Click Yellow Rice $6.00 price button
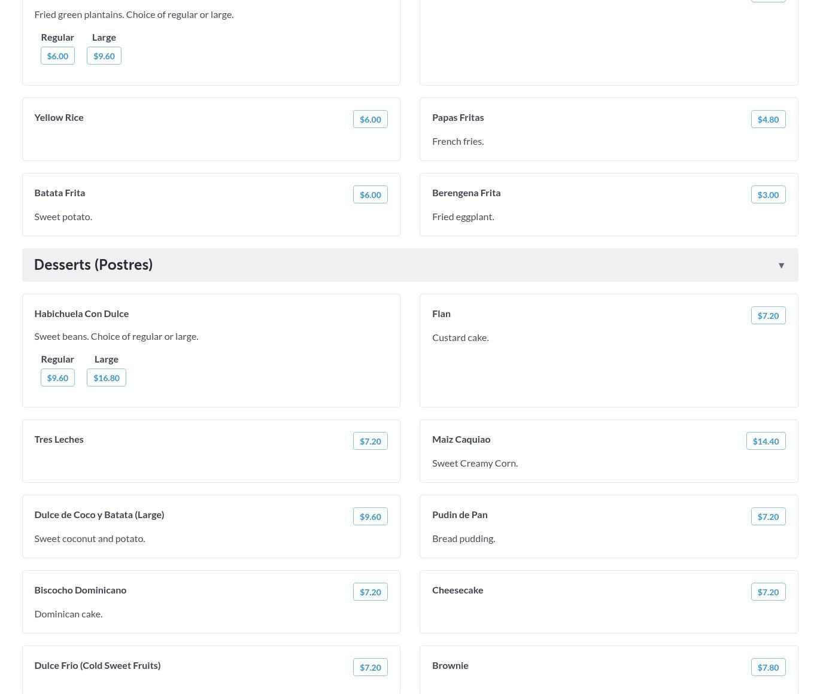820x694 pixels. [370, 119]
